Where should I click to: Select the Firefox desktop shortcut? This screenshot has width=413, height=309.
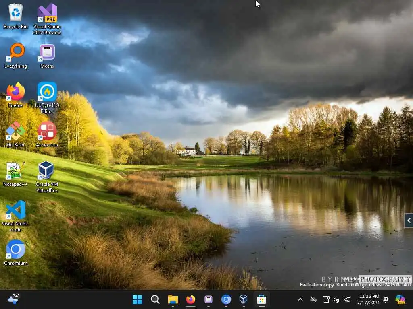(16, 95)
